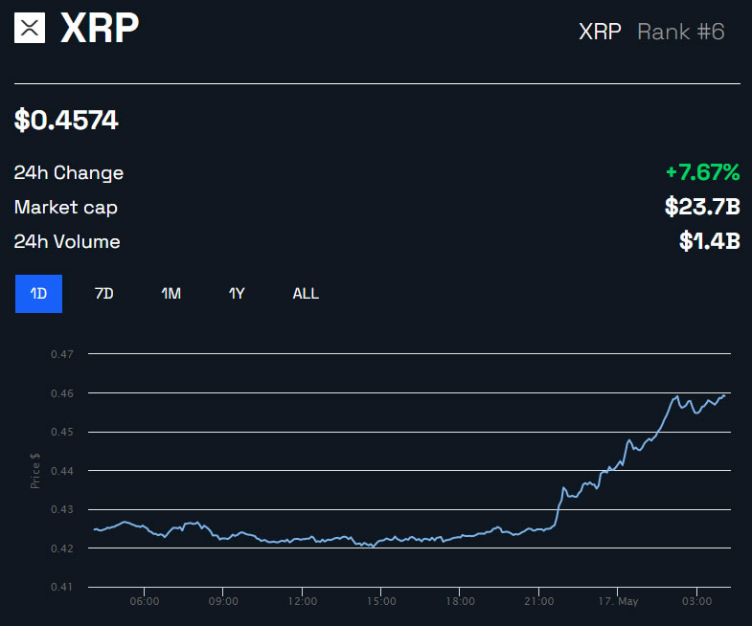752x626 pixels.
Task: Click the 0.47 price axis label
Action: 61,354
